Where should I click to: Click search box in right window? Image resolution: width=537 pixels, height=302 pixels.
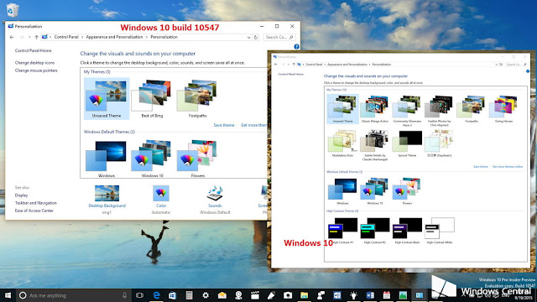click(x=516, y=65)
